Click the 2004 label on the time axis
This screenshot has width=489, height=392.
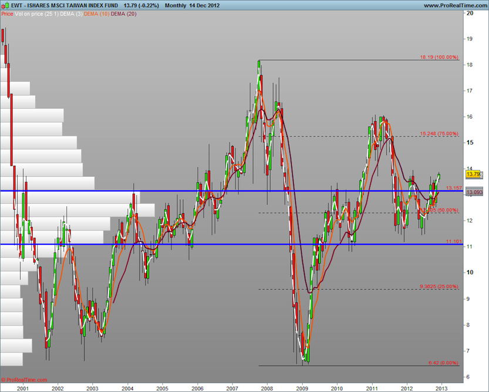[x=127, y=388]
